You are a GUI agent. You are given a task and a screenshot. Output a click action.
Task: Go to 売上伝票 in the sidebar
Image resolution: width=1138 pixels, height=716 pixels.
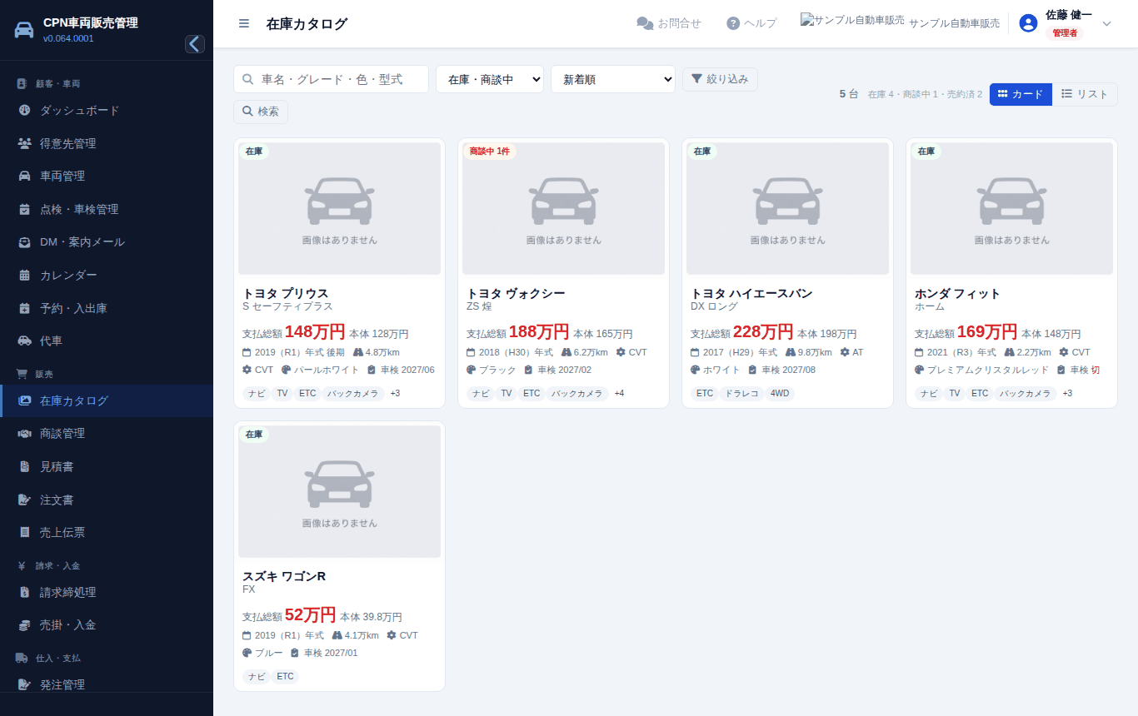107,532
